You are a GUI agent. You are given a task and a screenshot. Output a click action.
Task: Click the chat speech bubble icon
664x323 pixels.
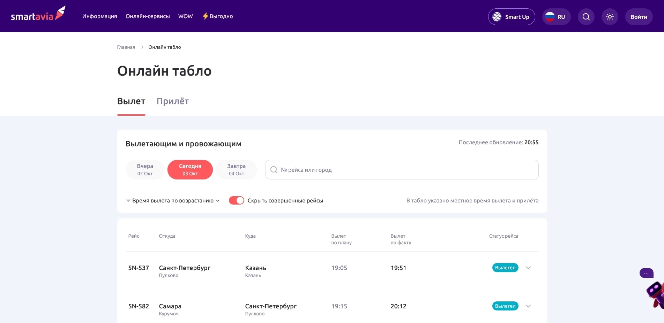click(646, 273)
